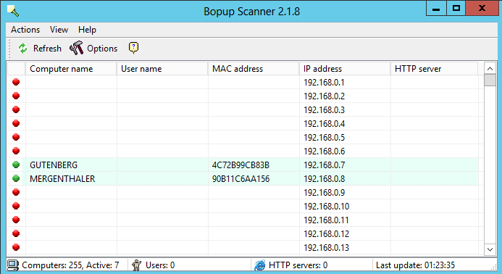Click the computer icon in status bar

pyautogui.click(x=13, y=265)
